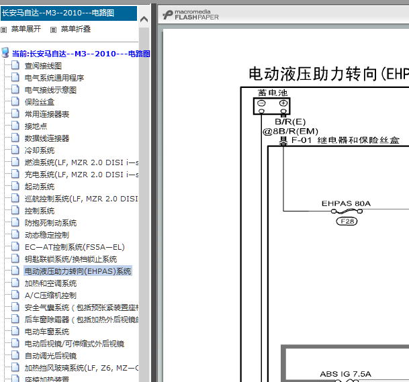Screen dimensions: 409x382
Task: Open the 常用连接器表 tree item
Action: (47, 114)
